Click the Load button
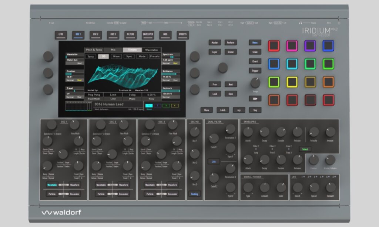The height and width of the screenshot is (227, 379). 215,94
